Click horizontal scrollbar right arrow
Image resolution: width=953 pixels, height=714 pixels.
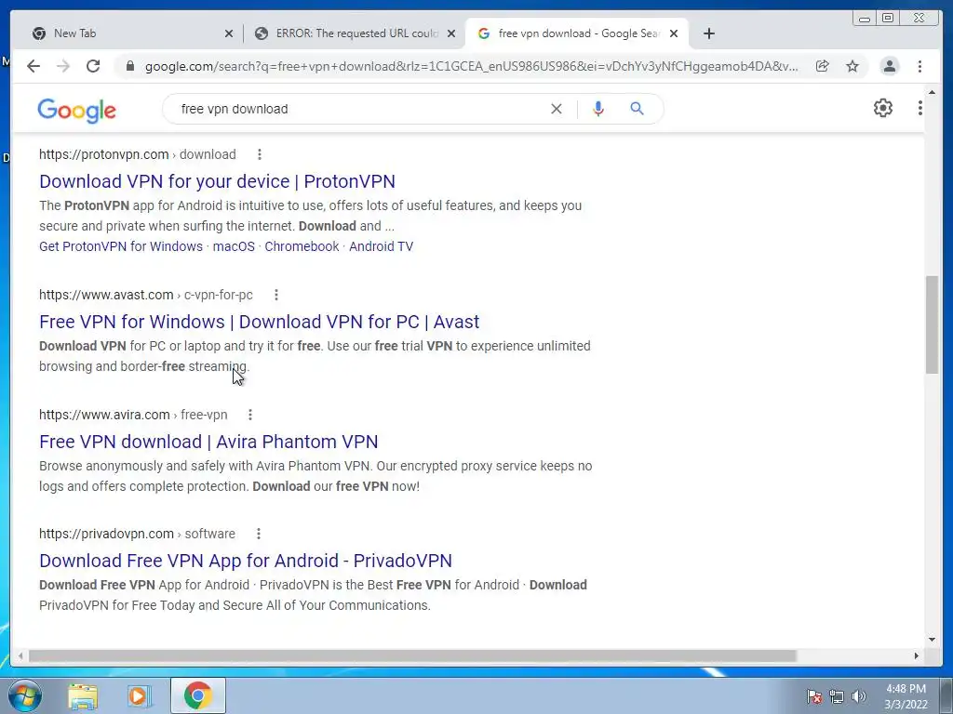(916, 655)
